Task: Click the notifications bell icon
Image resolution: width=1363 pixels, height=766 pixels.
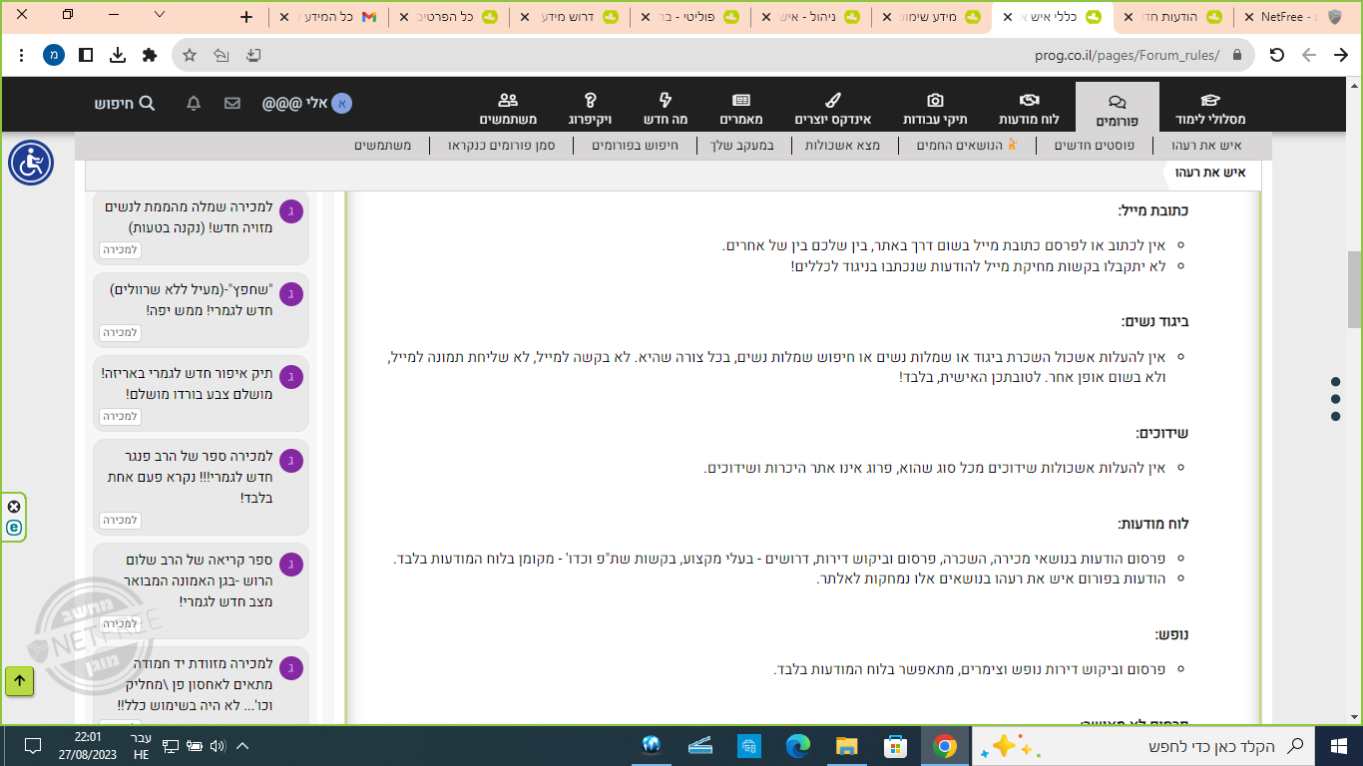Action: click(193, 103)
